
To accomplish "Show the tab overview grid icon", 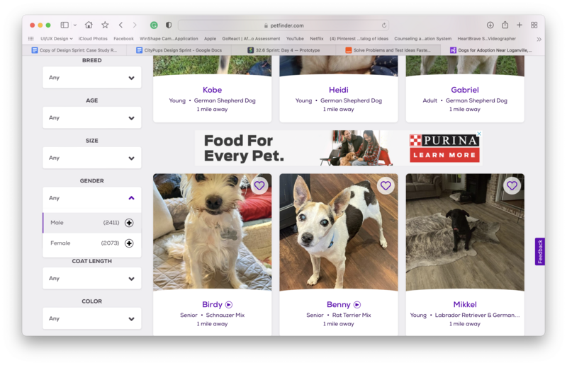I will [x=534, y=25].
